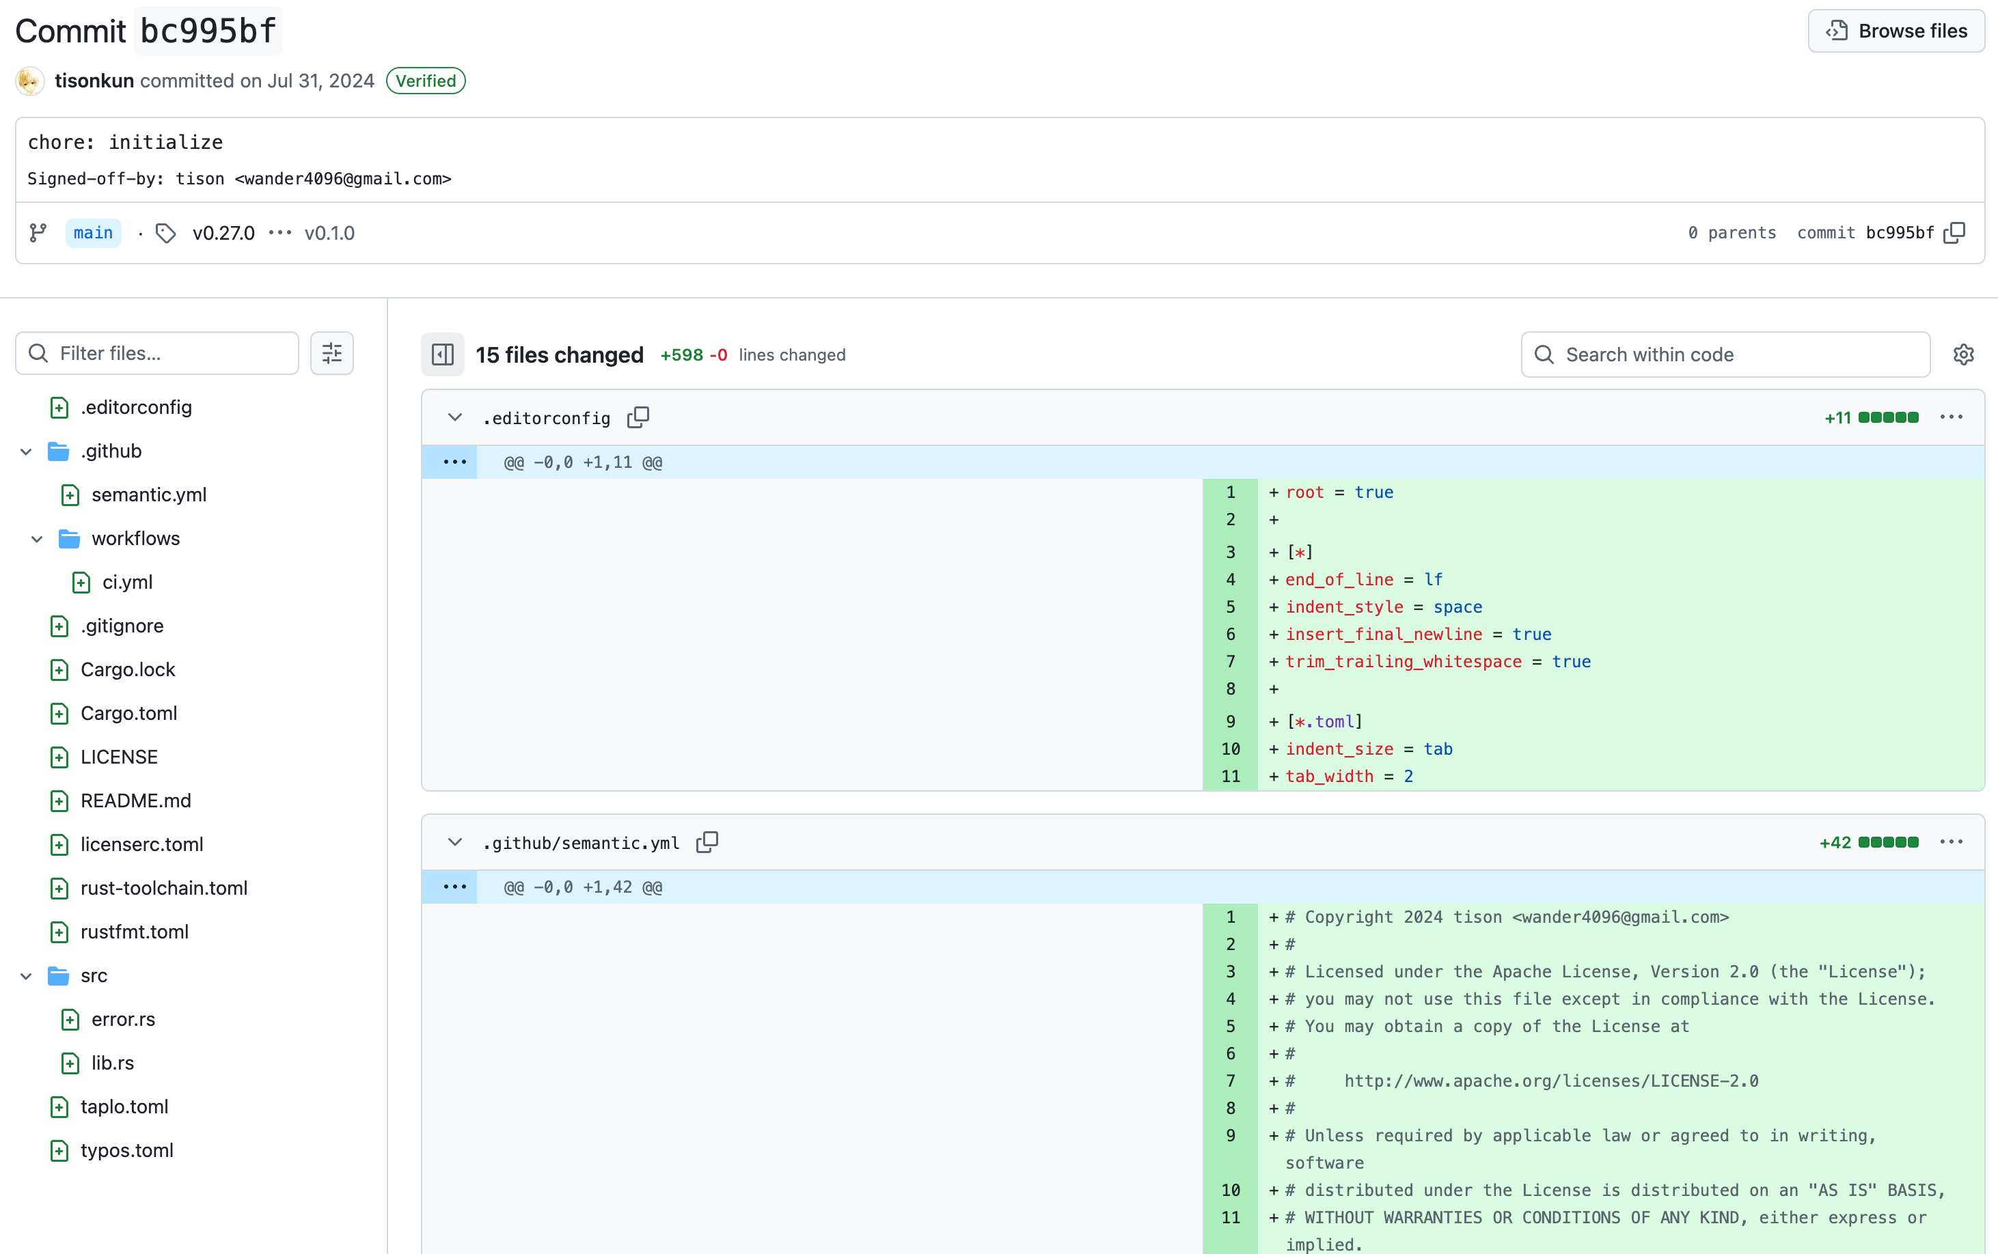Open file filter options icon
Viewport: 1998px width, 1254px height.
point(332,353)
